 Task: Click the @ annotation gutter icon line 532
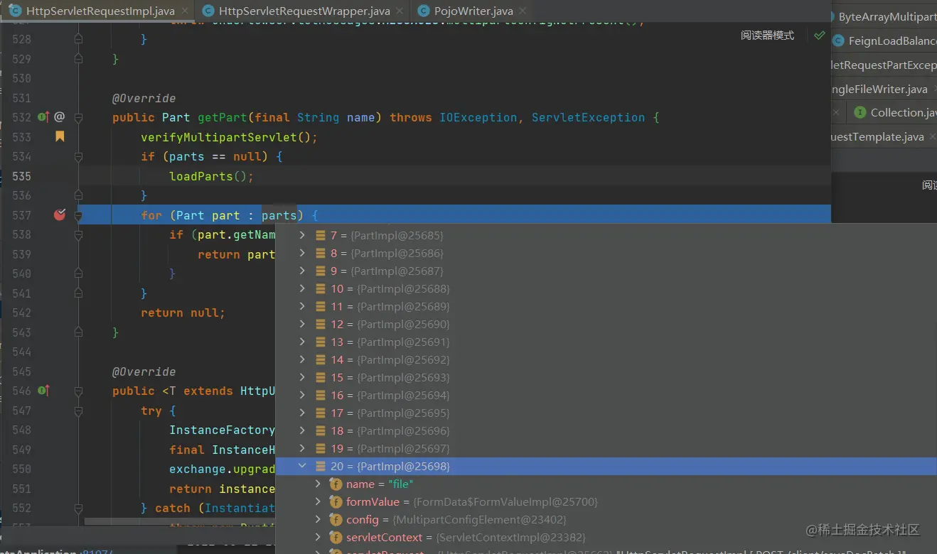[60, 116]
